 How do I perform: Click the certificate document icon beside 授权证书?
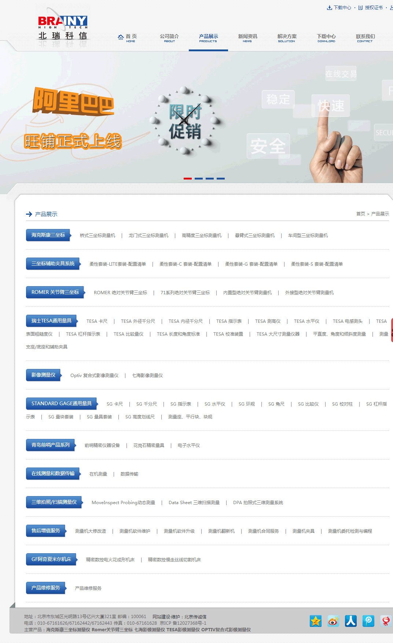coord(361,7)
